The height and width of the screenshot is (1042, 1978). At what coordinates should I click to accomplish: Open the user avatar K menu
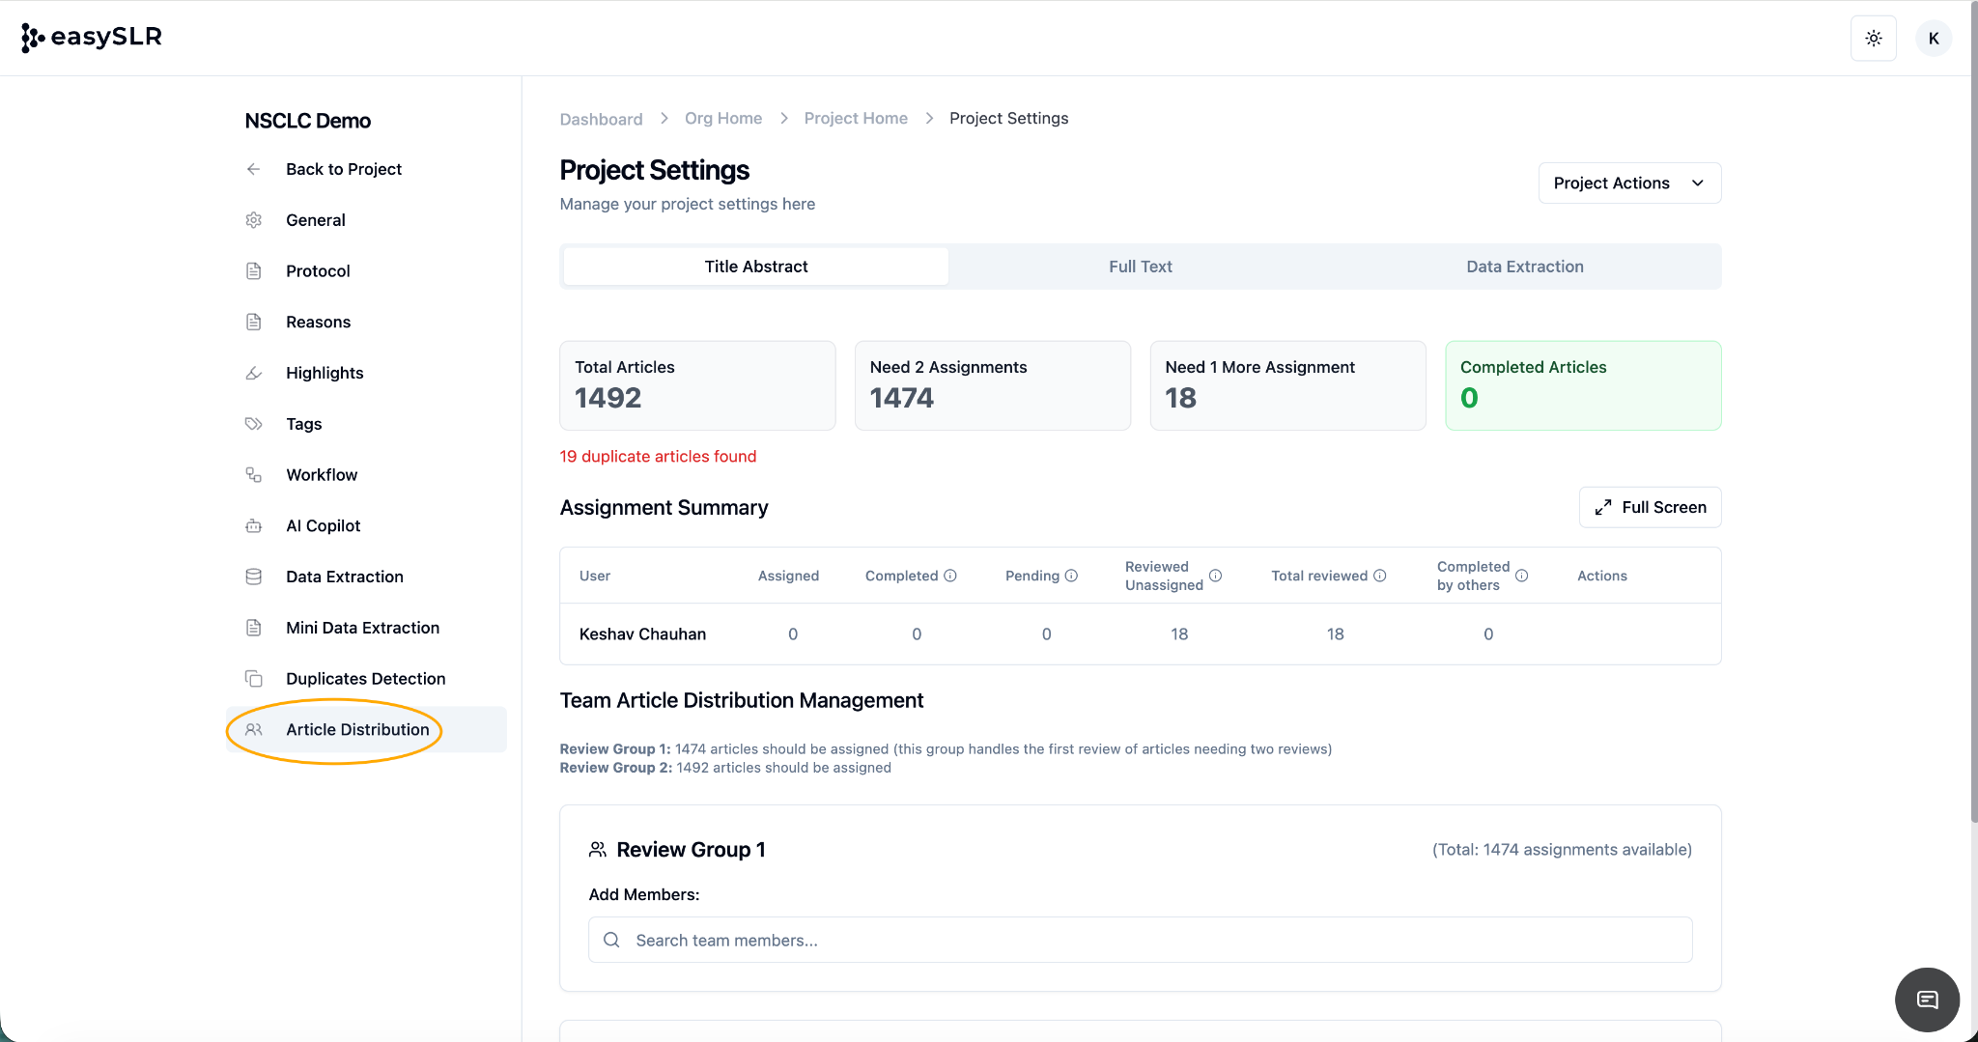coord(1933,39)
